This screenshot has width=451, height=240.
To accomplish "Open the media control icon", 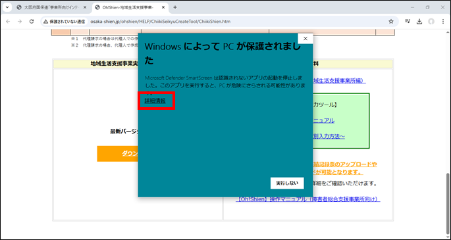I will click(x=408, y=22).
